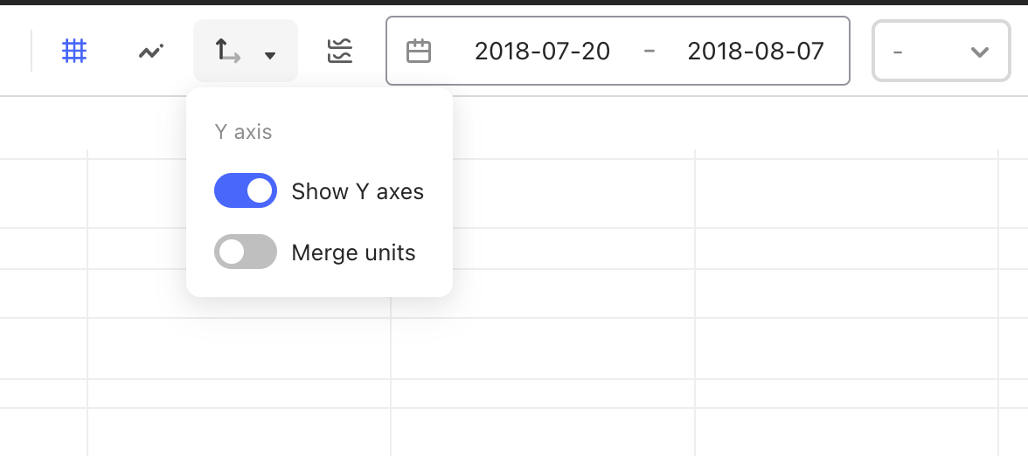This screenshot has height=456, width=1028.
Task: Click the toolbar divider beside the grid icon
Action: pyautogui.click(x=31, y=51)
